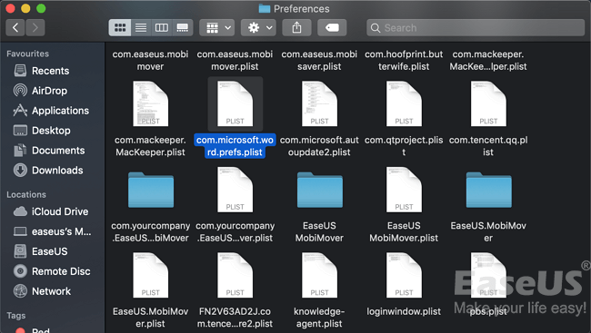
Task: Click the Share toolbar button
Action: 297,28
